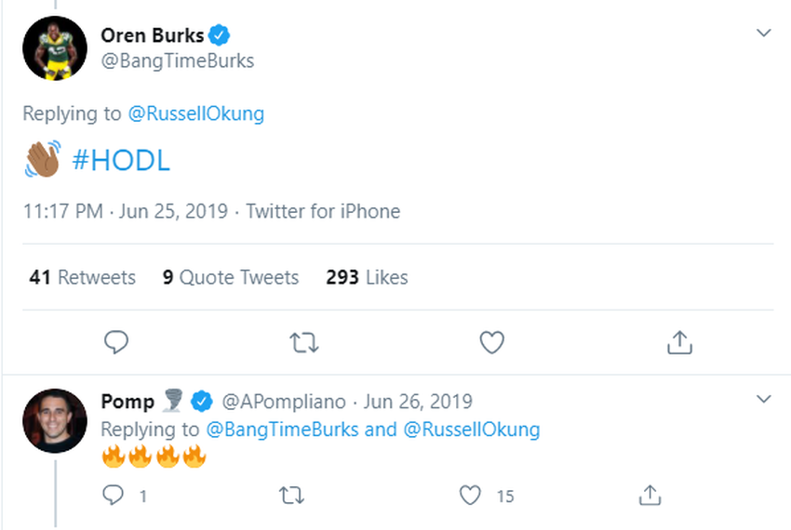
Task: Like the #HODL tweet by Oren Burks
Action: pyautogui.click(x=491, y=343)
